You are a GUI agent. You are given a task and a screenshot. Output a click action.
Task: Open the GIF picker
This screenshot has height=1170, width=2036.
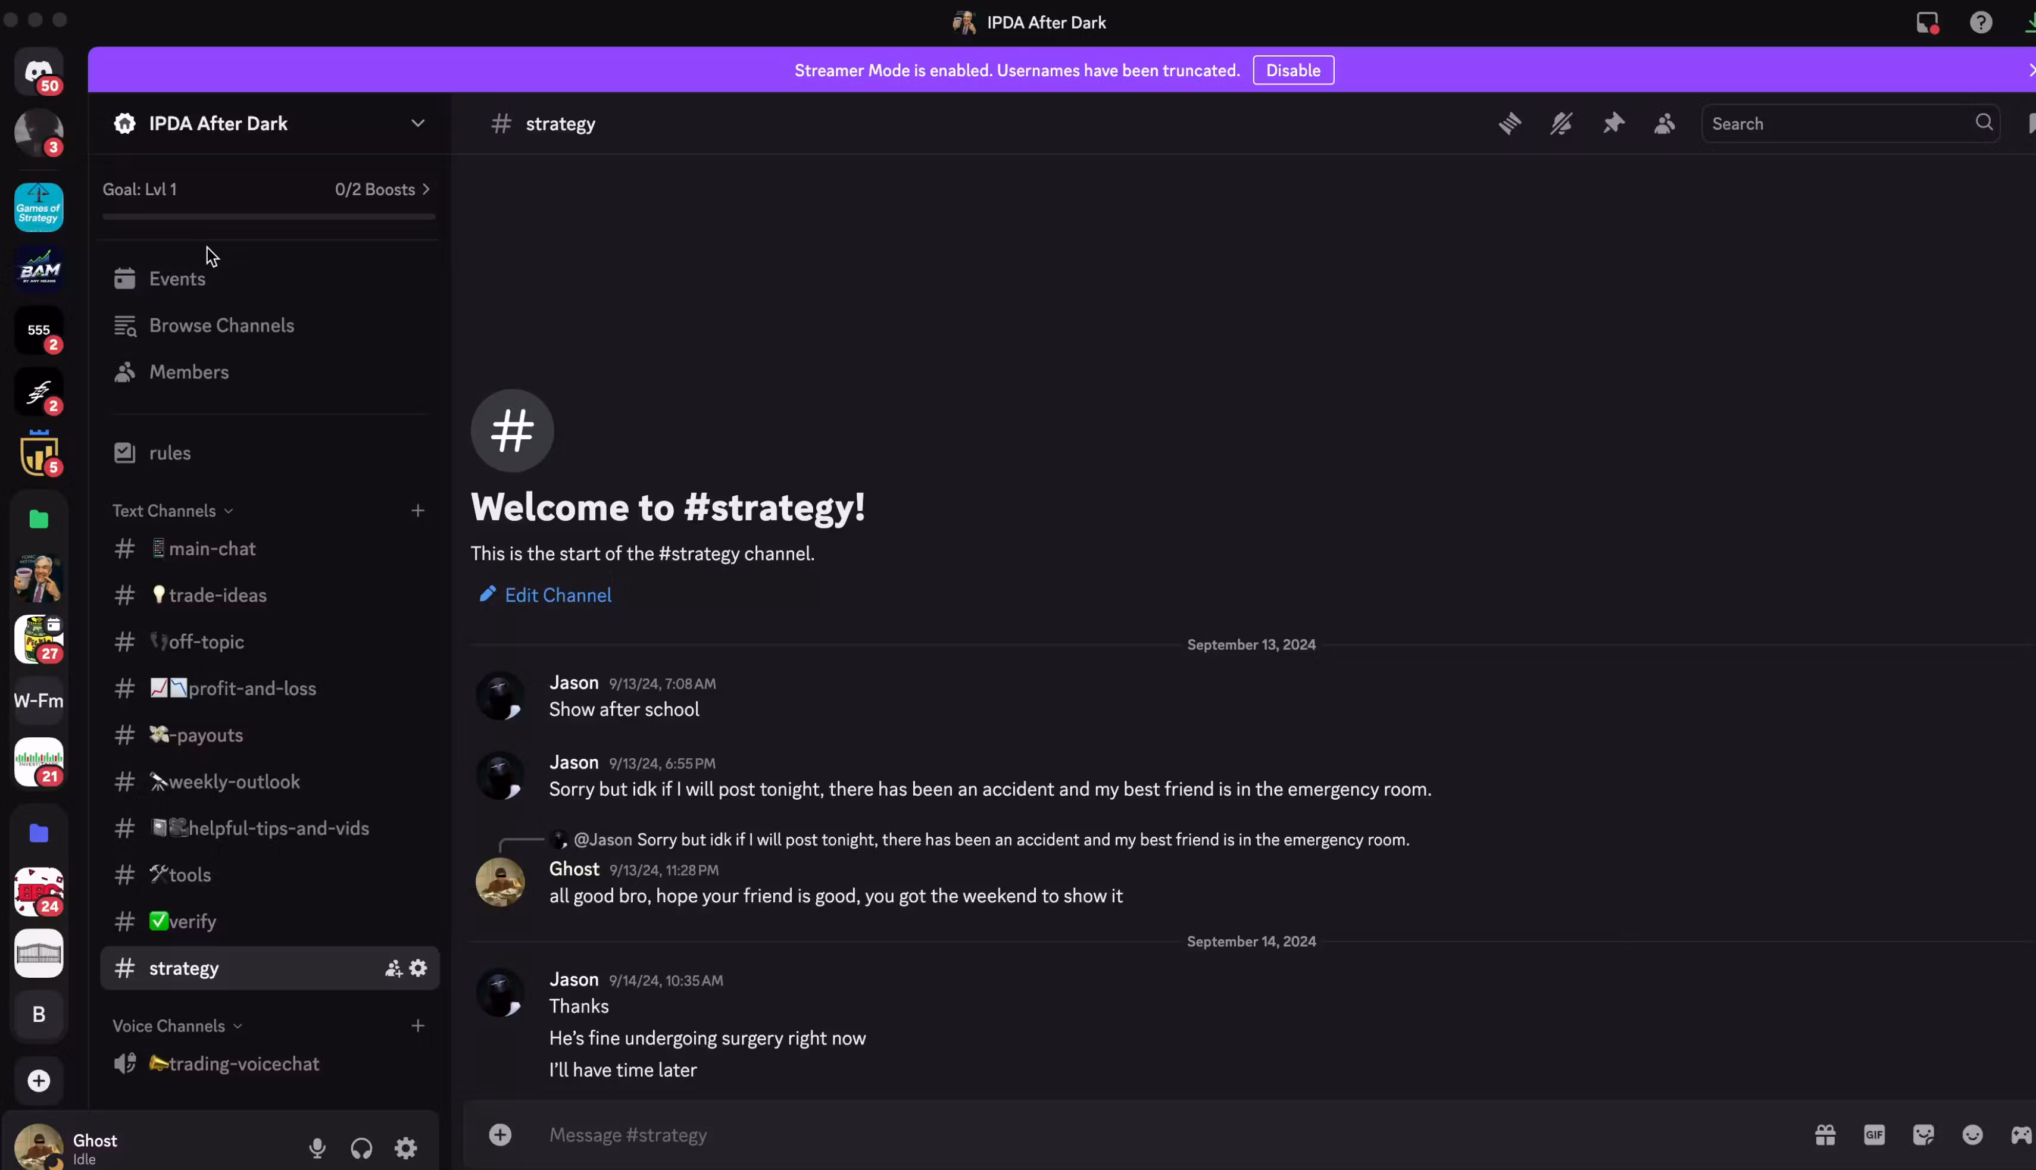pos(1875,1135)
